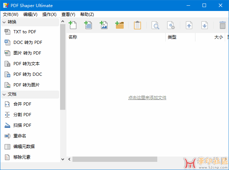Click the move file down arrow icon
This screenshot has height=170, width=229.
pyautogui.click(x=205, y=25)
